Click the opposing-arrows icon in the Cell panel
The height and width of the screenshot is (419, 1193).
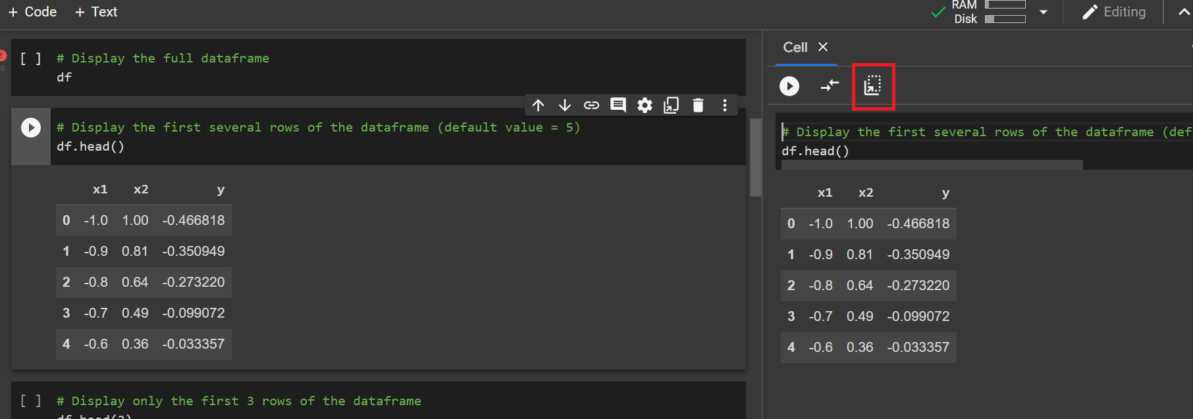830,86
